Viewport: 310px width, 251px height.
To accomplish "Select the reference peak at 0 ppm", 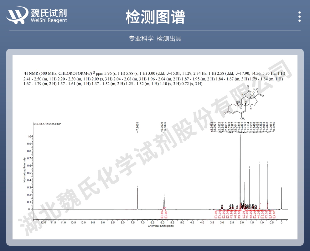I will point(282,197).
